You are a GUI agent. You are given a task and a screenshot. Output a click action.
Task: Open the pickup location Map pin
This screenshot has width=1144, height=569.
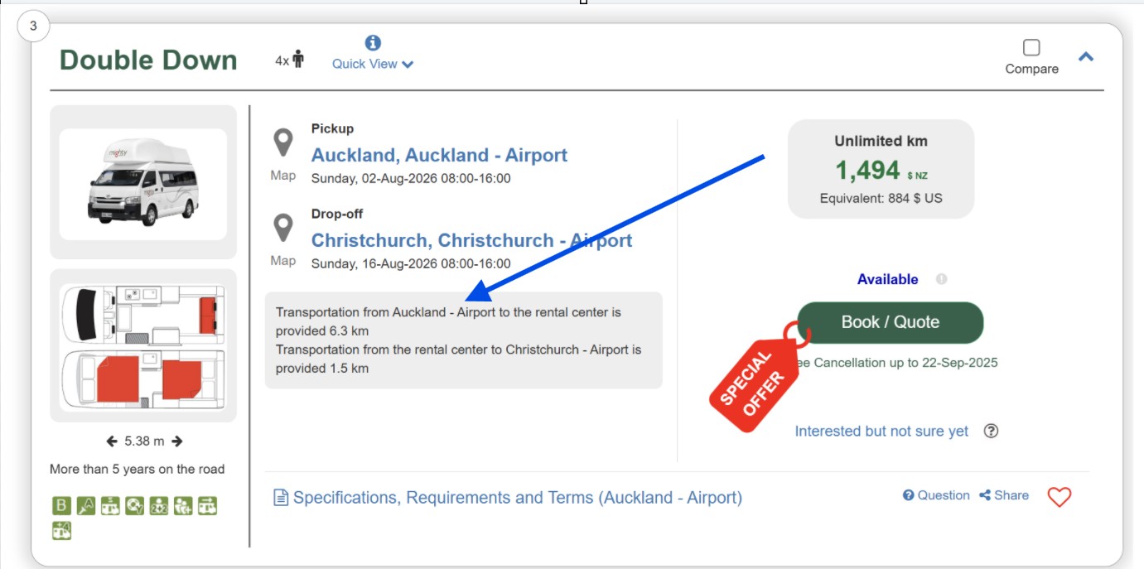click(x=283, y=143)
